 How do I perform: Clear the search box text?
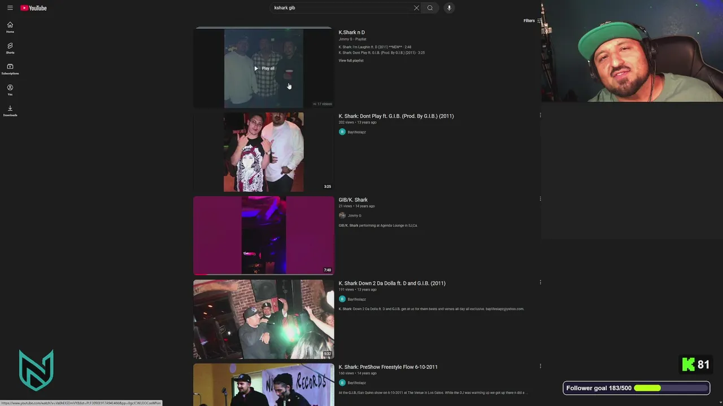(416, 8)
